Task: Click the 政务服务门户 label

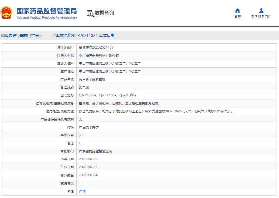Action: [261, 17]
